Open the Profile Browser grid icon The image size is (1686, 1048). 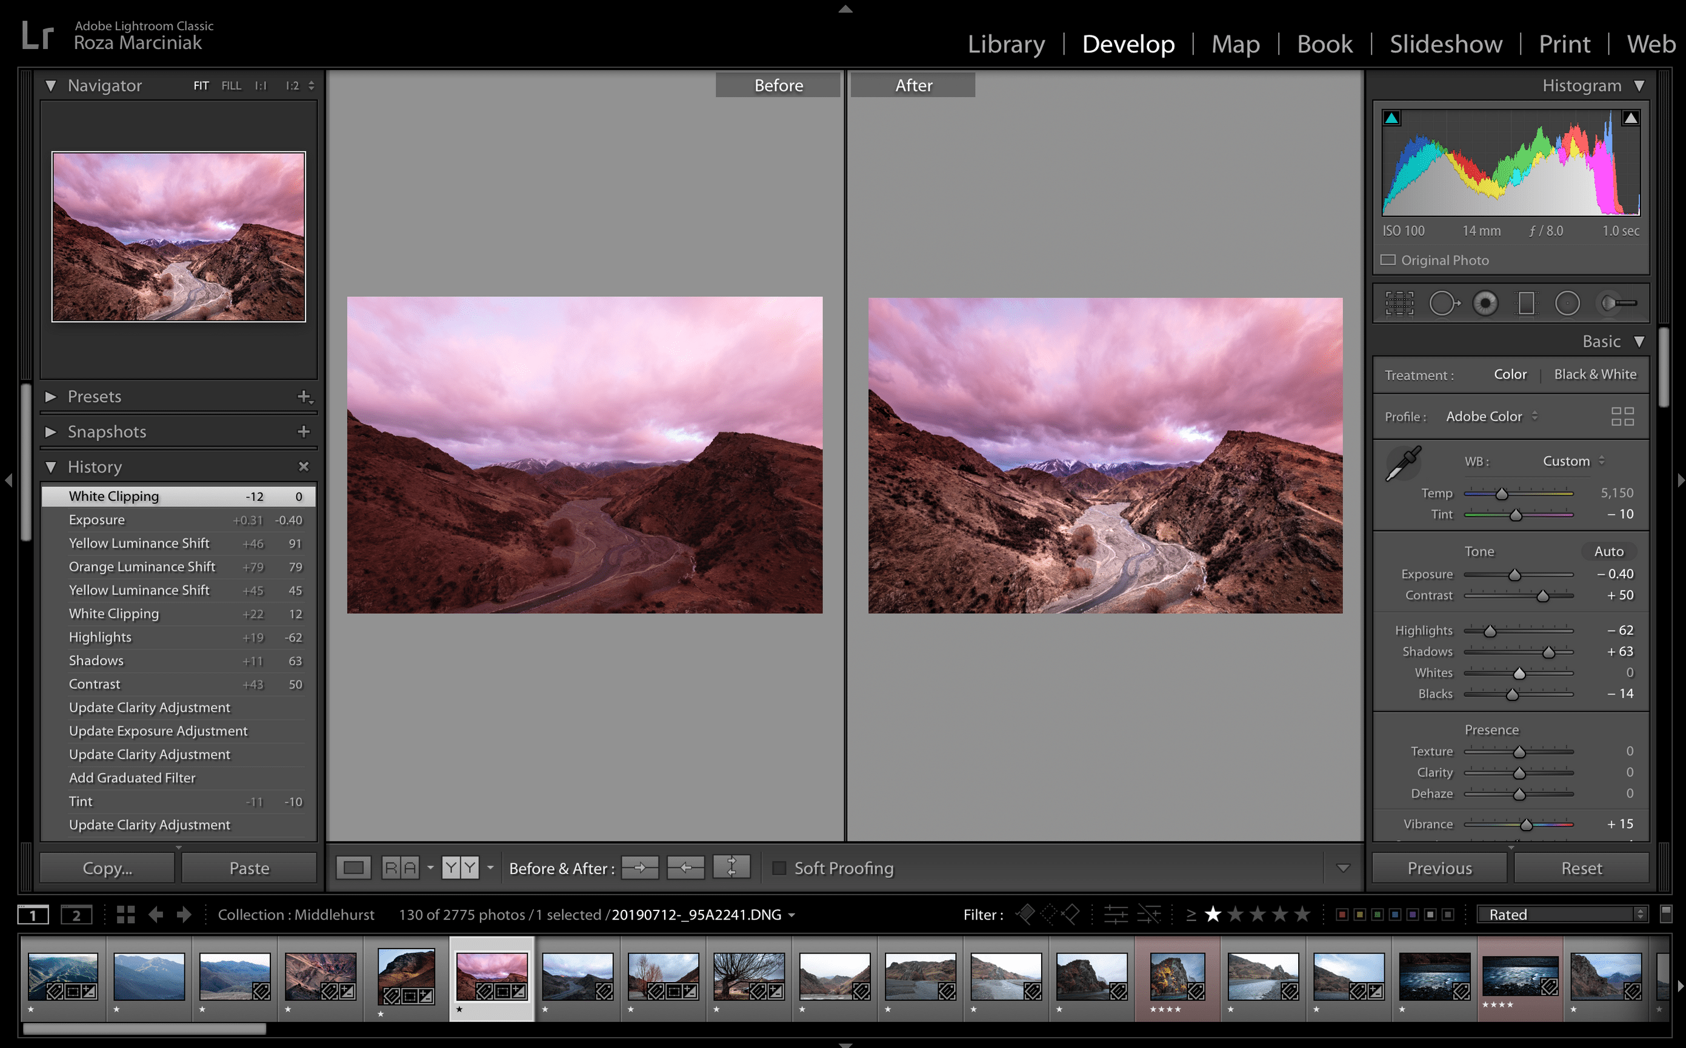coord(1623,416)
